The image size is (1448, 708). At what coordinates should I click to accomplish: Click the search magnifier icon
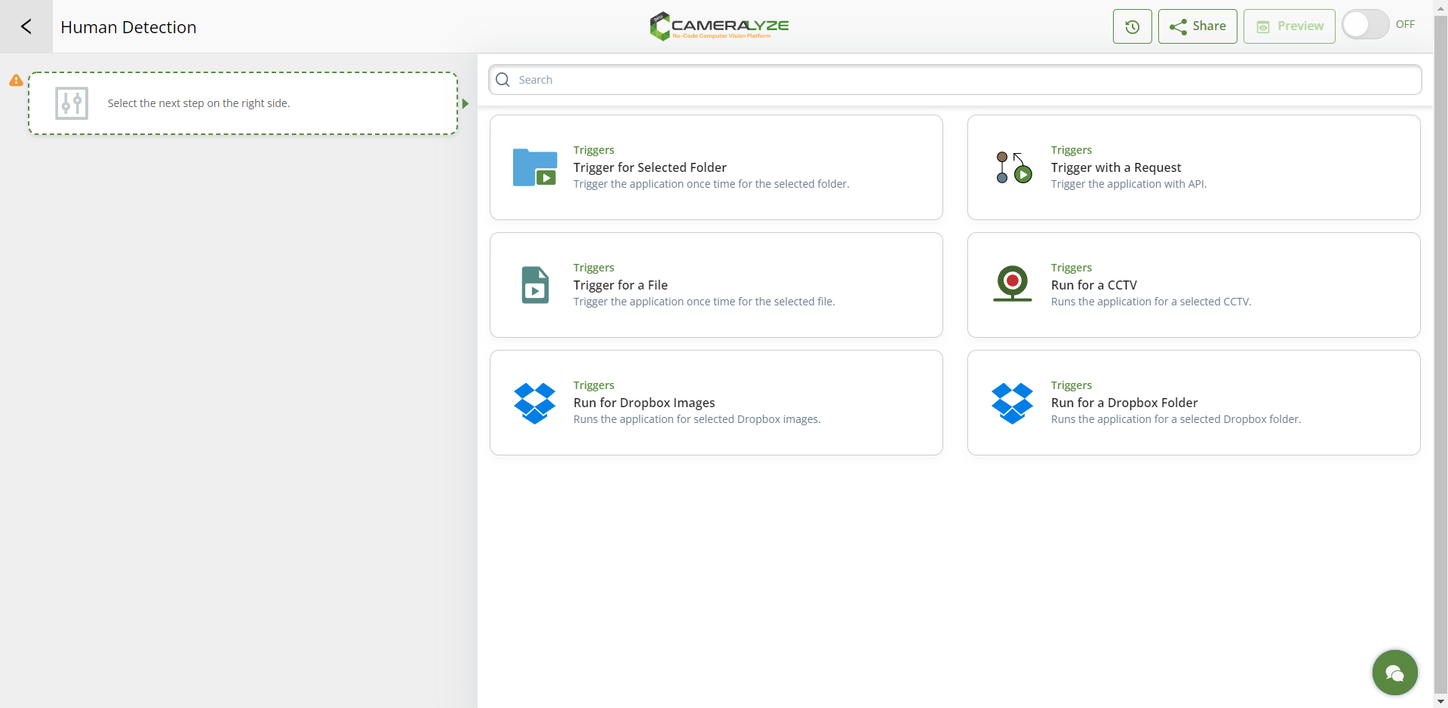[503, 80]
